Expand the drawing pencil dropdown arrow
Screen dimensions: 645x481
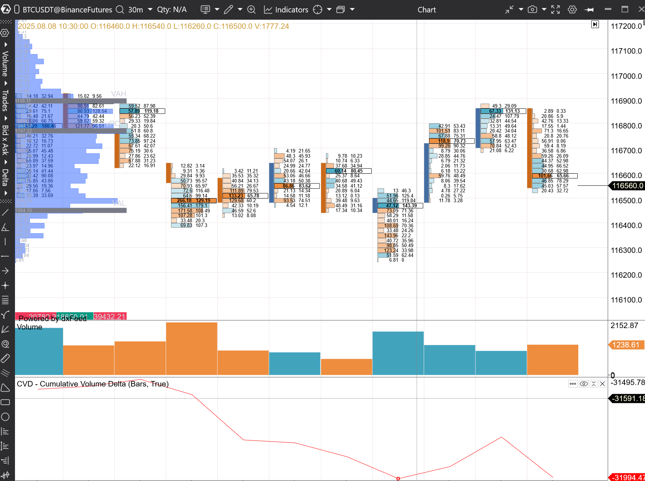point(240,10)
